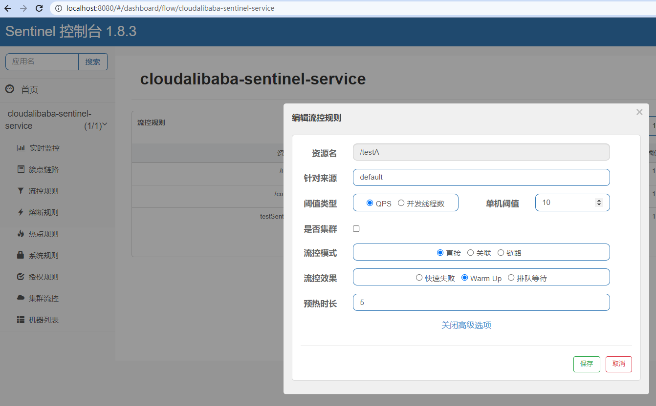Select the QPS threshold type radio

point(370,203)
